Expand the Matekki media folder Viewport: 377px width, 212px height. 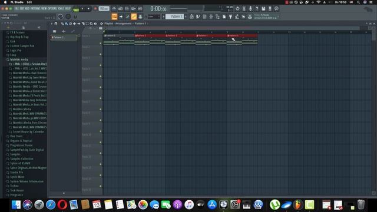(19, 59)
